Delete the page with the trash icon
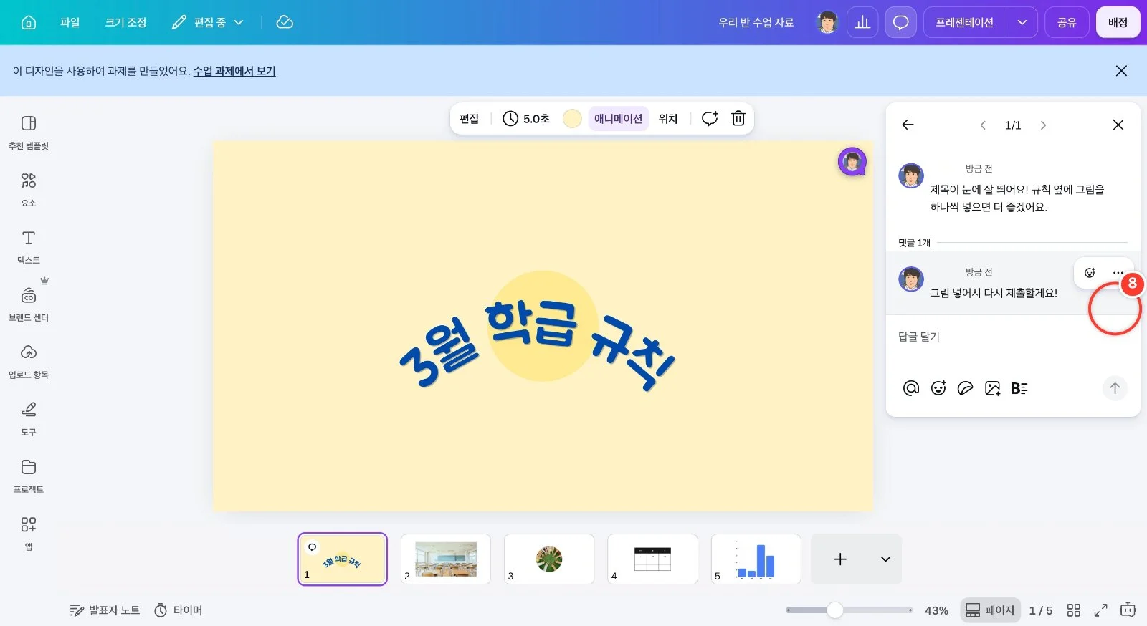Viewport: 1147px width, 626px height. [738, 118]
